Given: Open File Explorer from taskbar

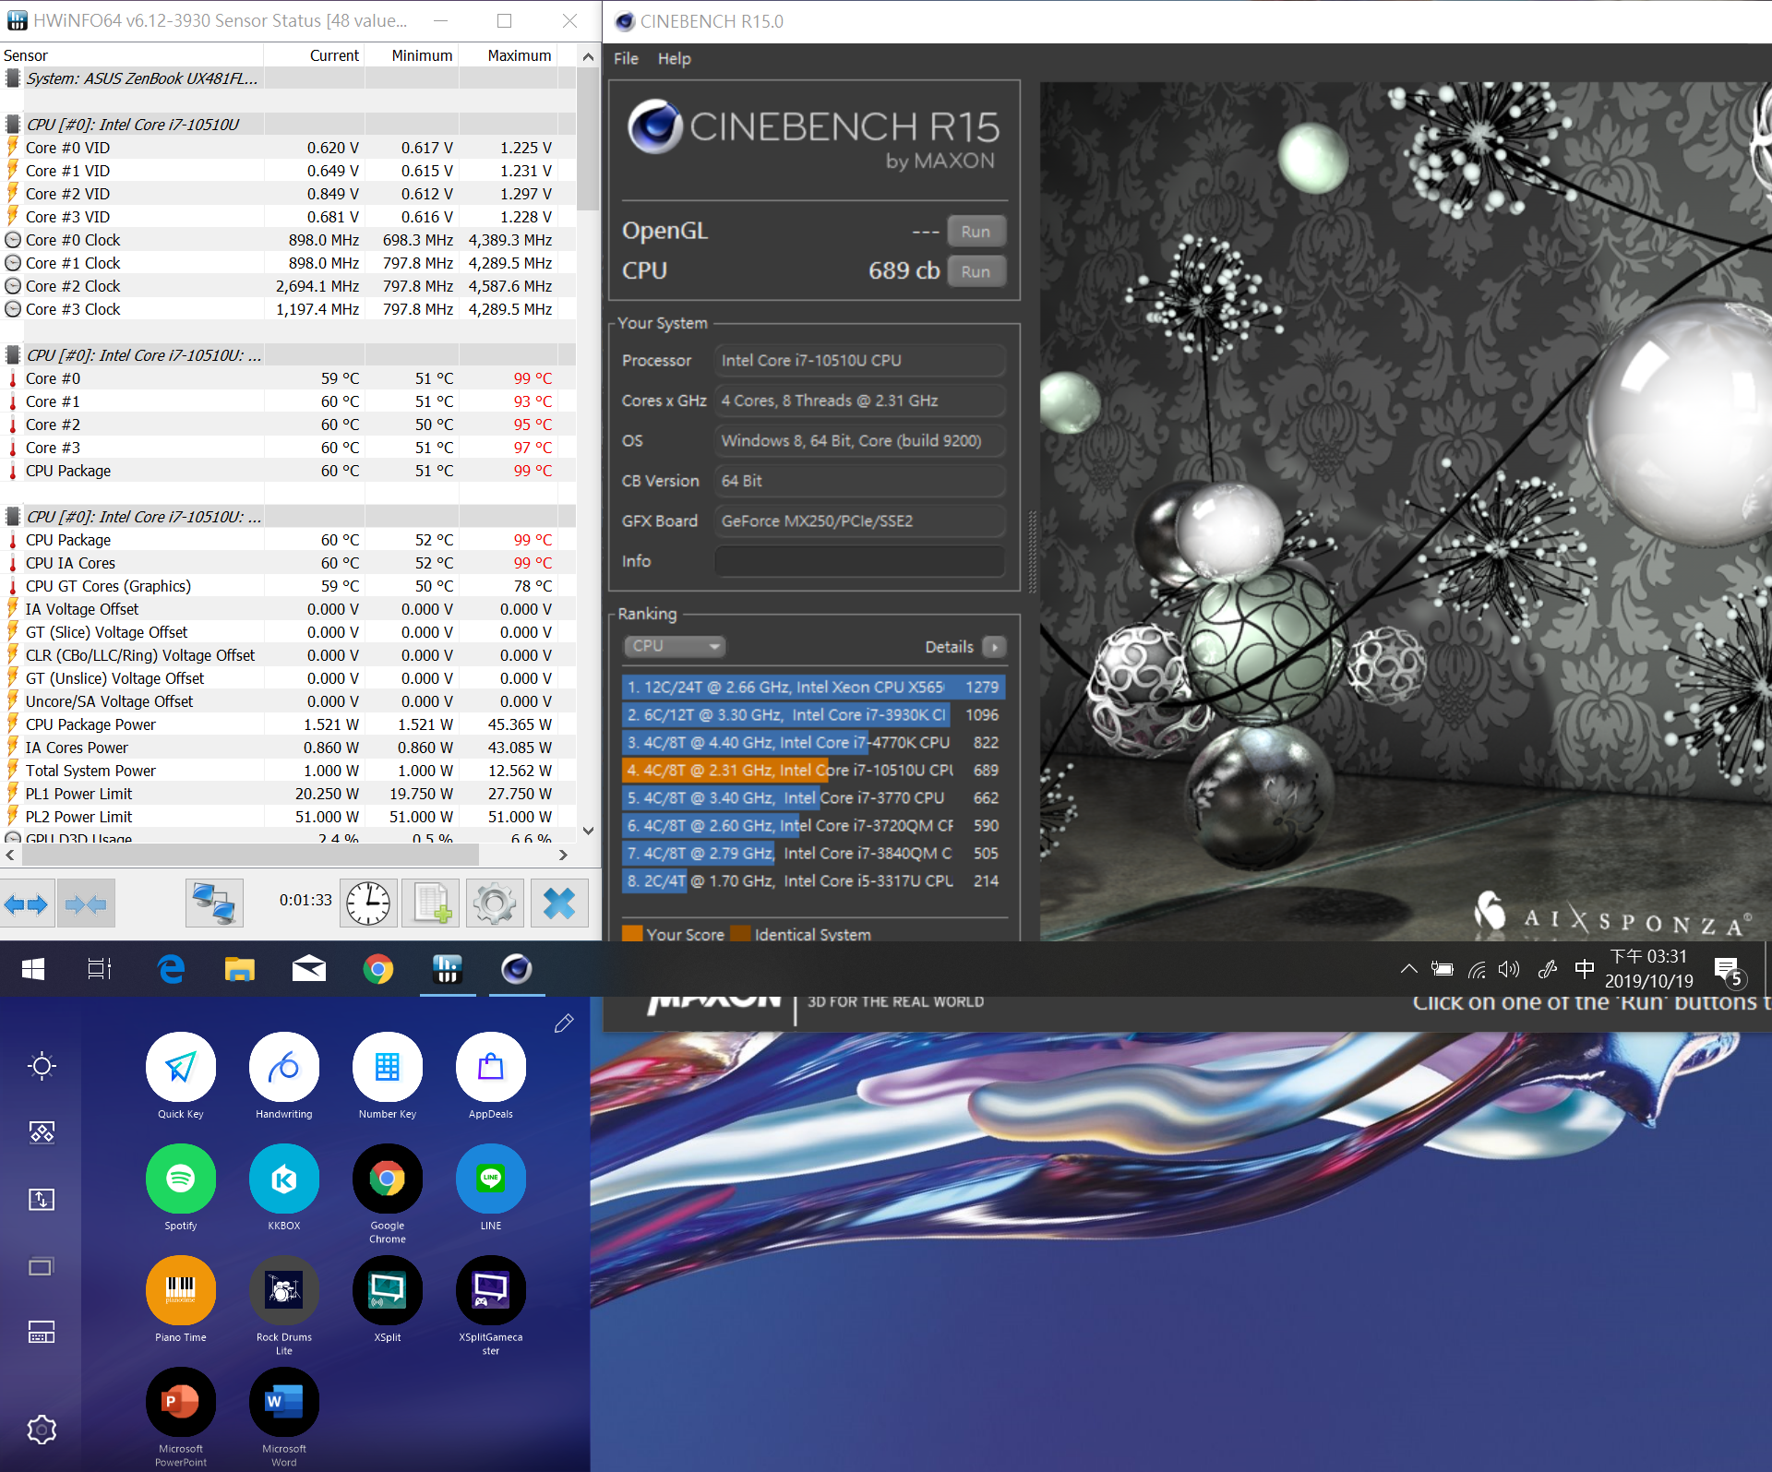Looking at the screenshot, I should click(239, 969).
